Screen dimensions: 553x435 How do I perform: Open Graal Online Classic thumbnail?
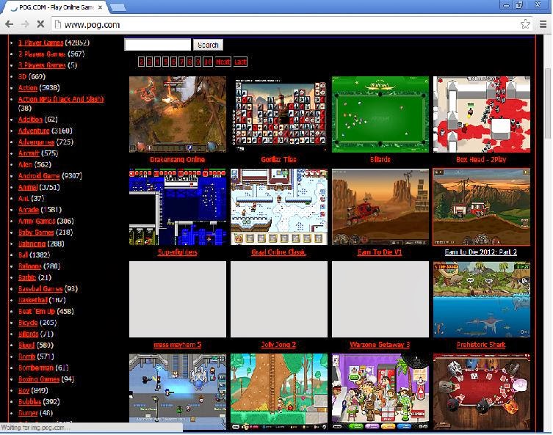[x=279, y=207]
